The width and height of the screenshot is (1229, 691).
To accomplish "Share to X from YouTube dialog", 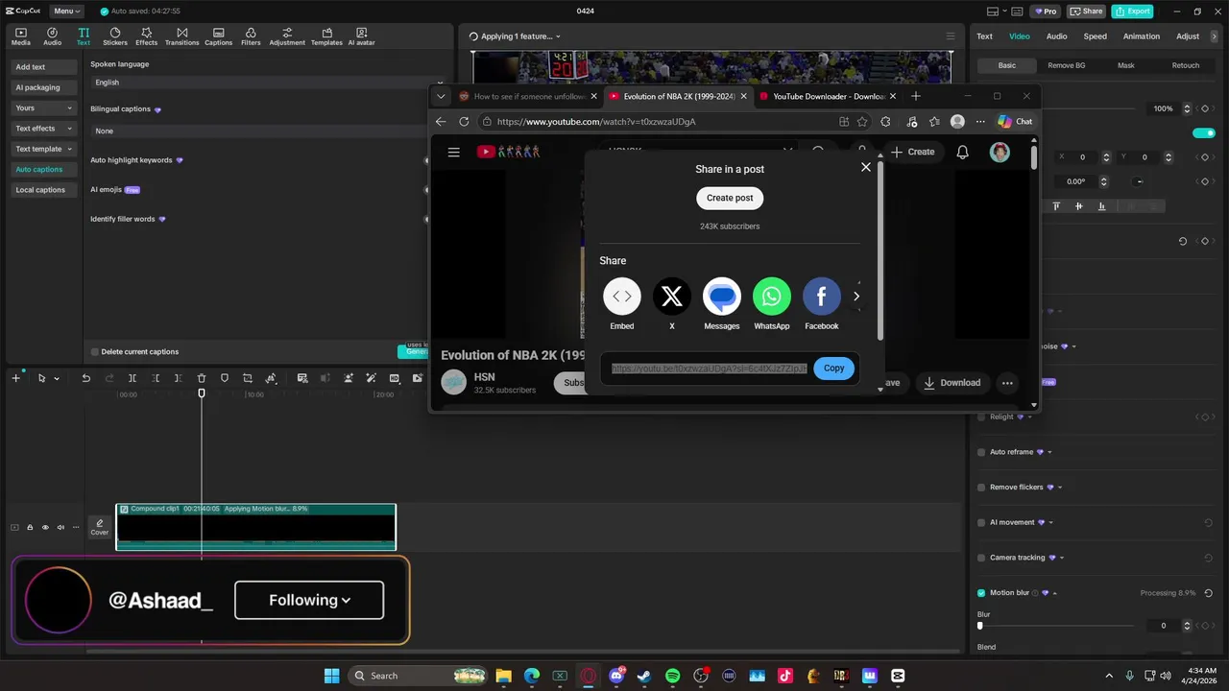I will coord(672,297).
